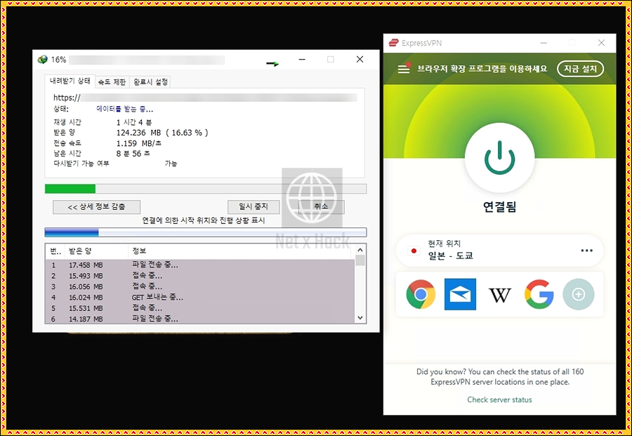Close the ExpressVPN window
The image size is (632, 436).
[601, 43]
